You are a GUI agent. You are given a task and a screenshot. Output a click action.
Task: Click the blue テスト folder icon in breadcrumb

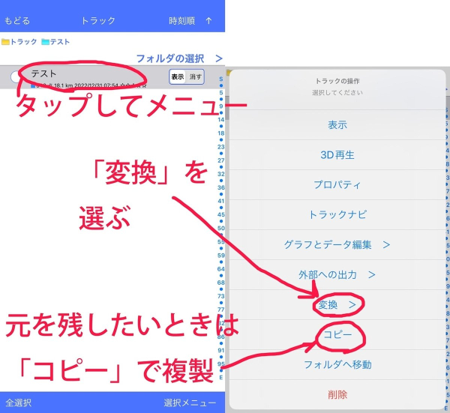pyautogui.click(x=46, y=42)
